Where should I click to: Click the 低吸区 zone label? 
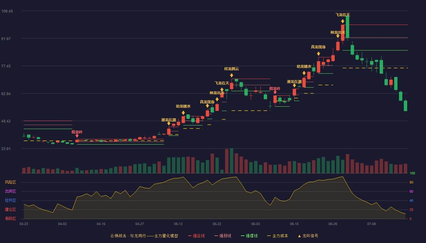tap(10, 219)
